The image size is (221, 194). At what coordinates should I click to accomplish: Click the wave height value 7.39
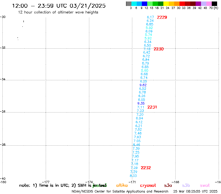(136, 149)
